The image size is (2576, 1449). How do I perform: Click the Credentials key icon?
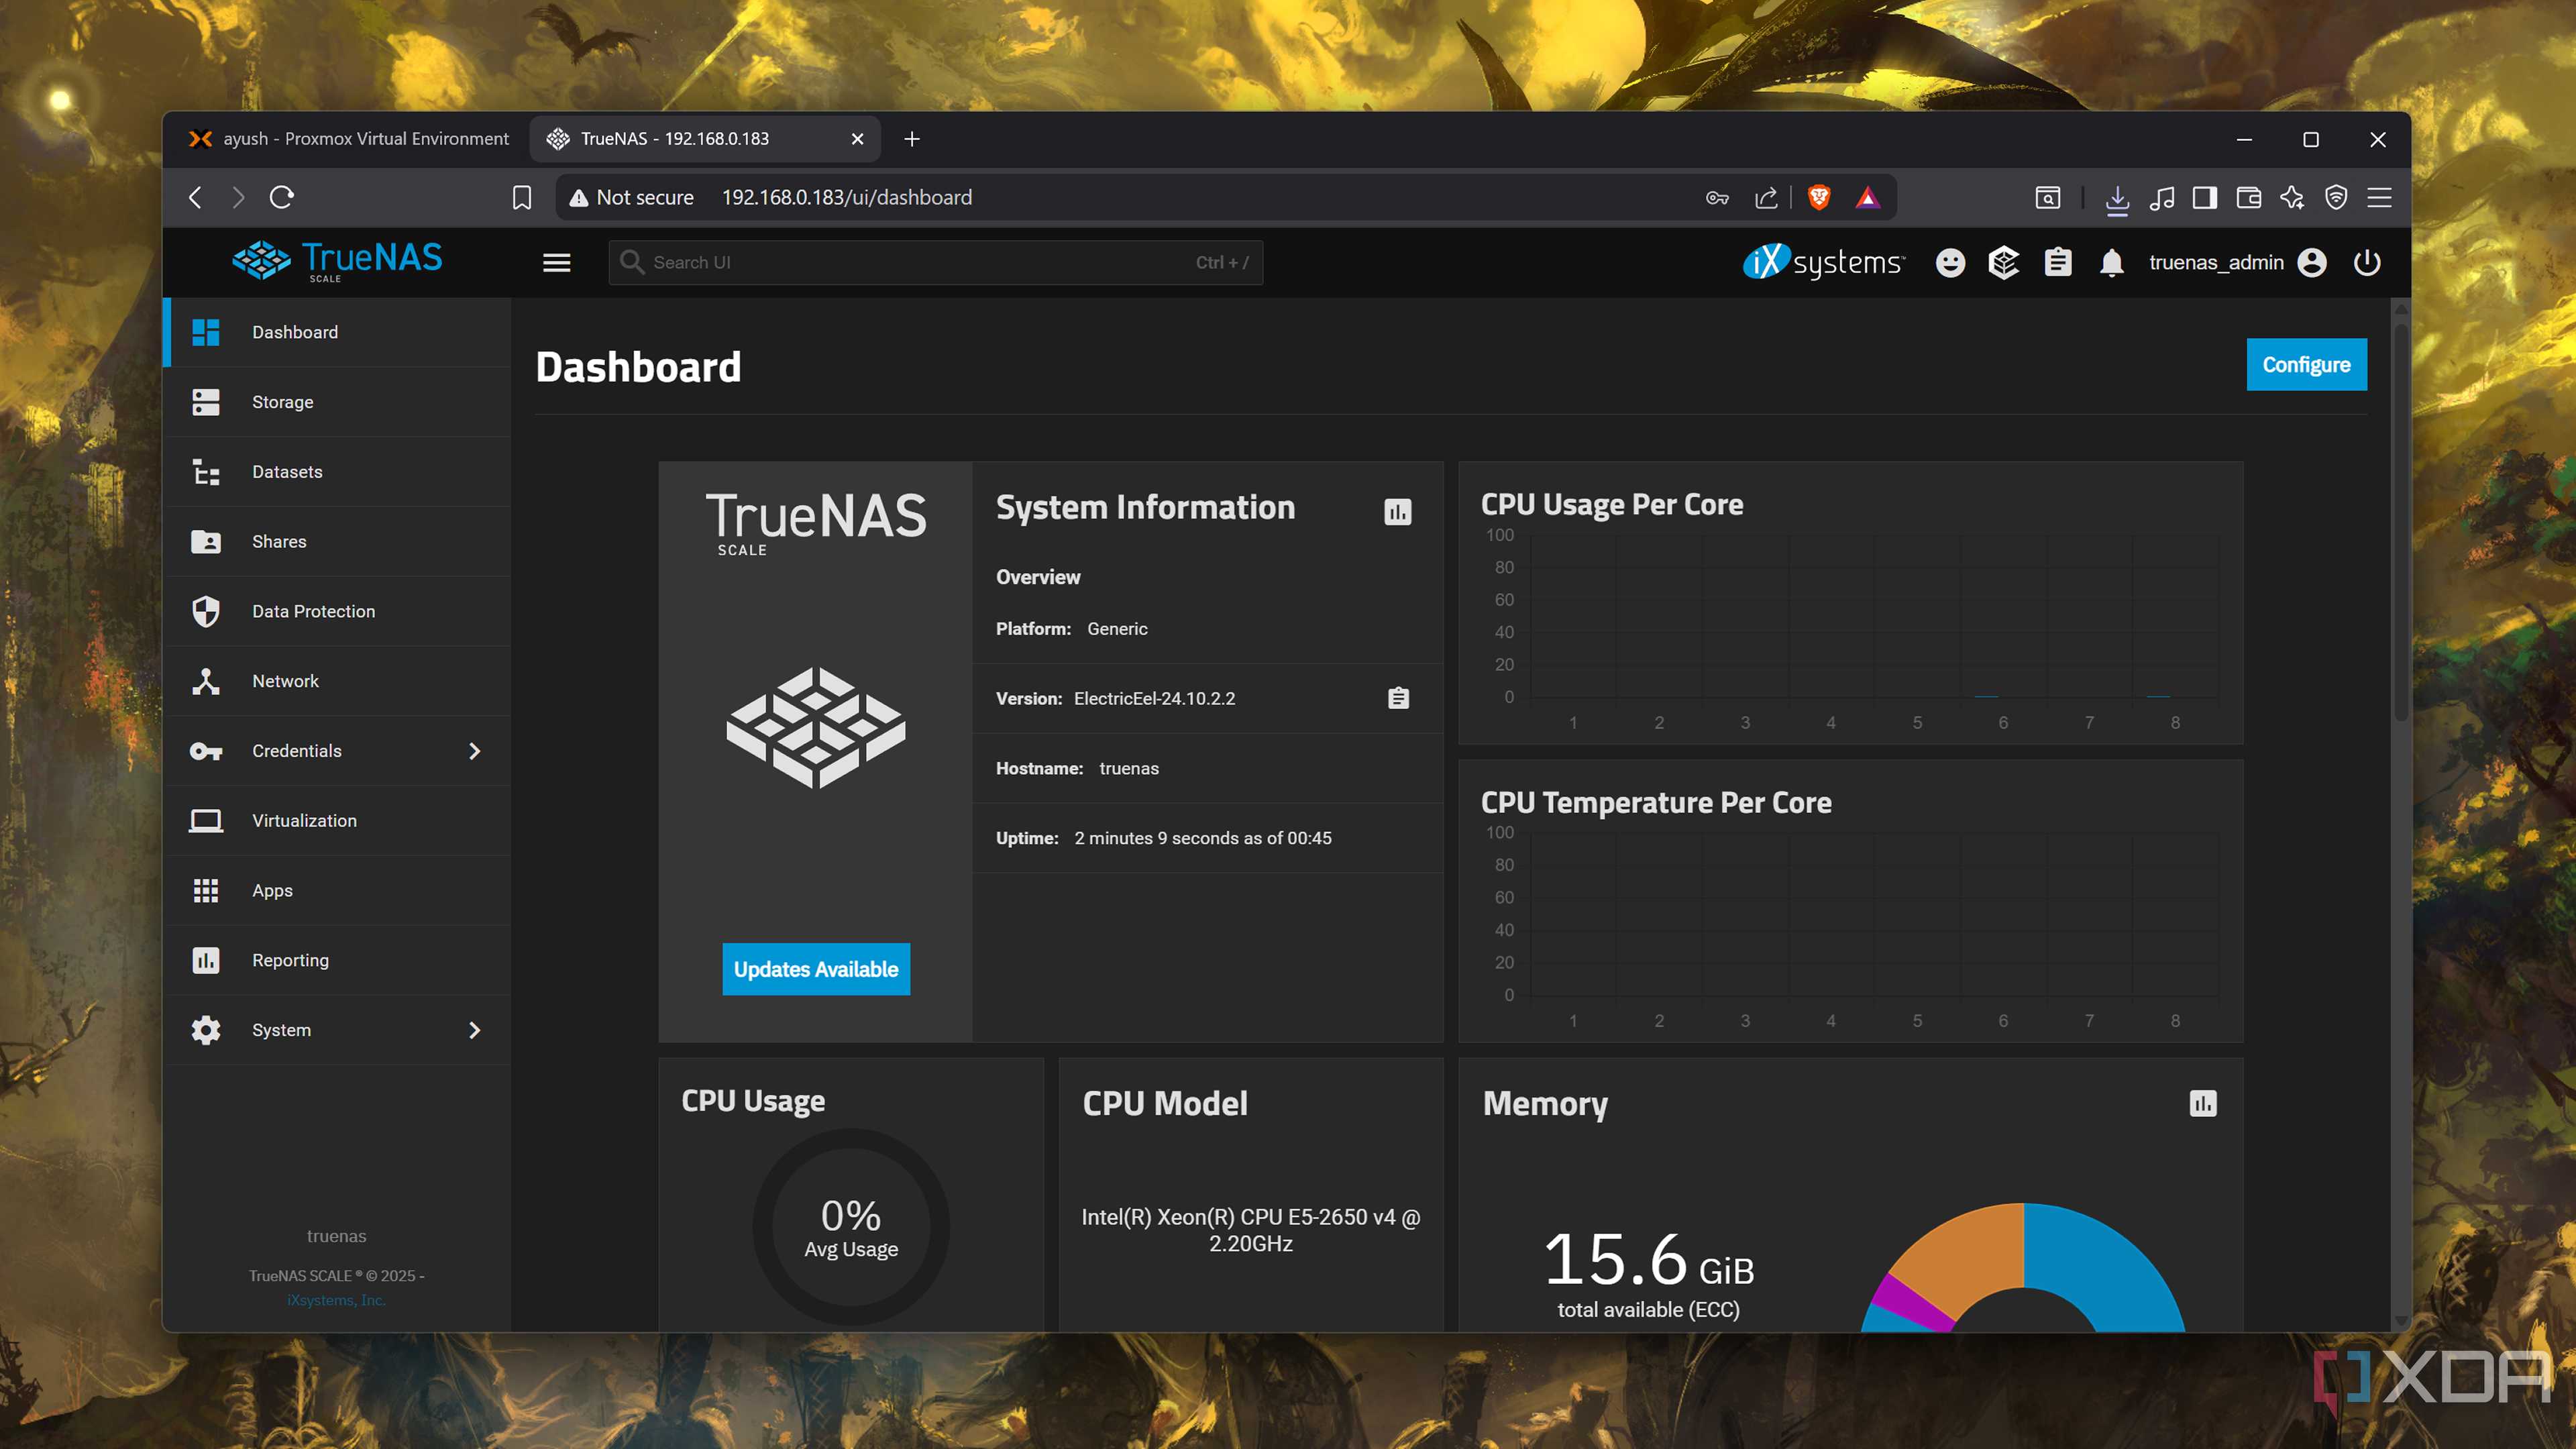tap(206, 751)
